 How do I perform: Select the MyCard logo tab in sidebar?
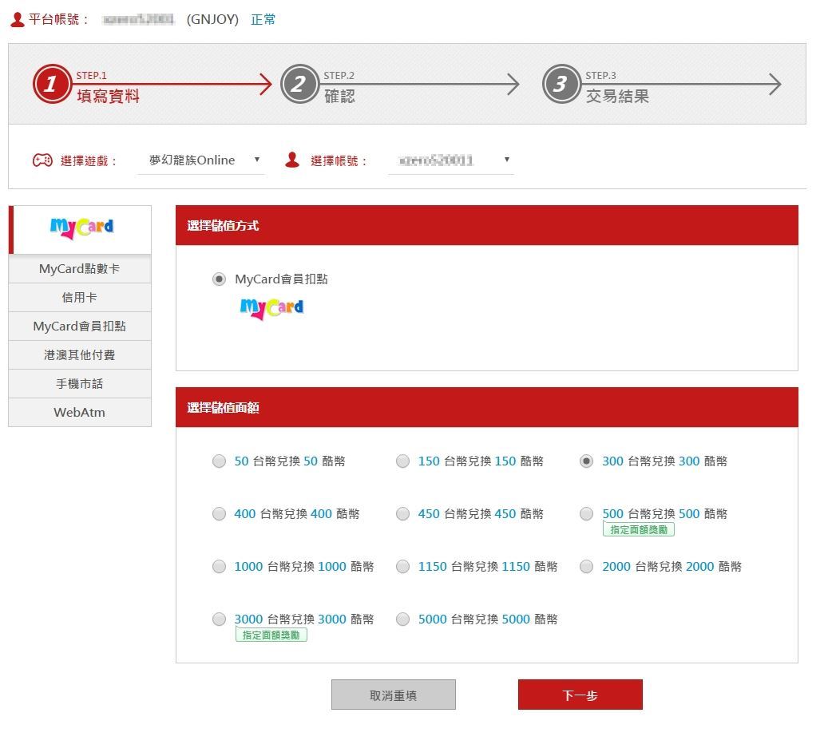point(80,230)
